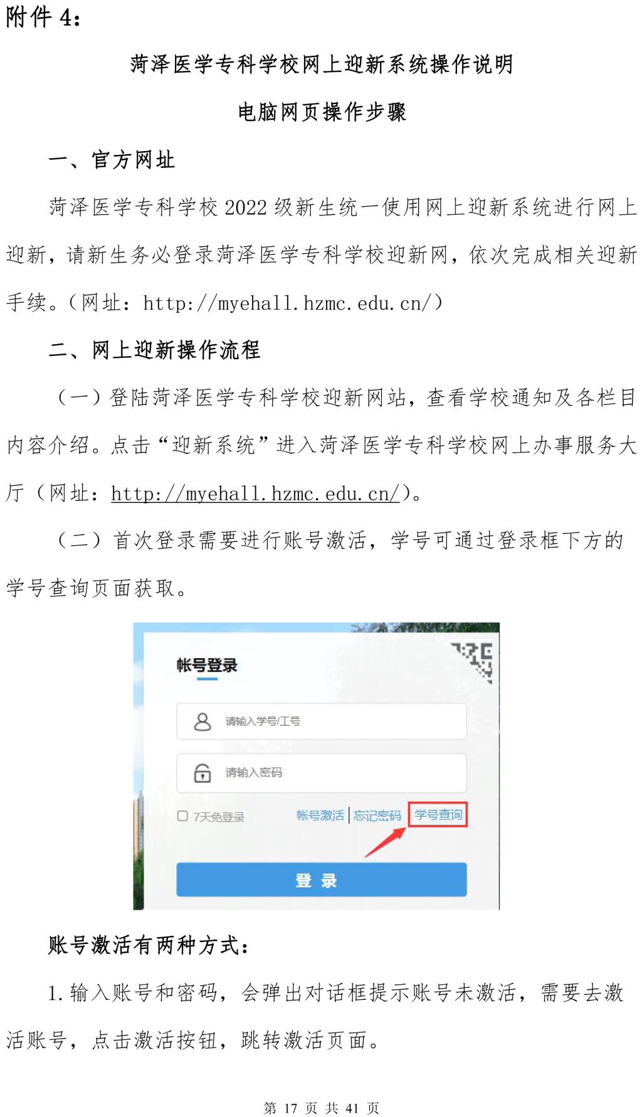
Task: Click the 请输入学号/工号 input field
Action: pos(322,721)
